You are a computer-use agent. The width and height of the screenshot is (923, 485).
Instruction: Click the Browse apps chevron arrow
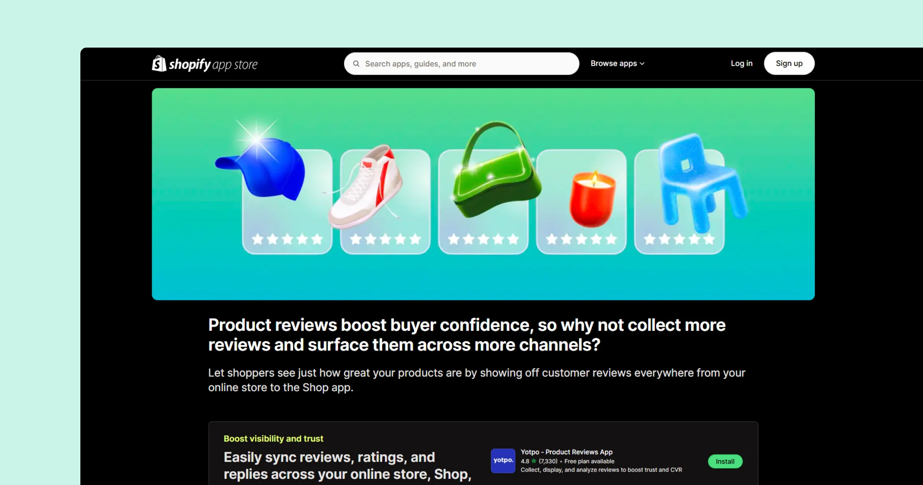pyautogui.click(x=642, y=64)
